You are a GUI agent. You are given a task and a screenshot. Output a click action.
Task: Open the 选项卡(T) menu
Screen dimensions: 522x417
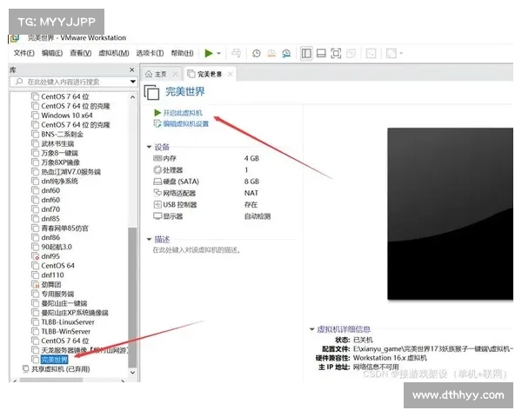151,53
